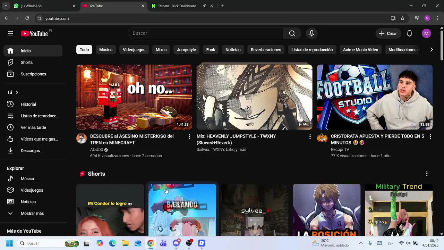Open the Chrome tab search dropdown
Image resolution: width=444 pixels, height=250 pixels.
6,6
